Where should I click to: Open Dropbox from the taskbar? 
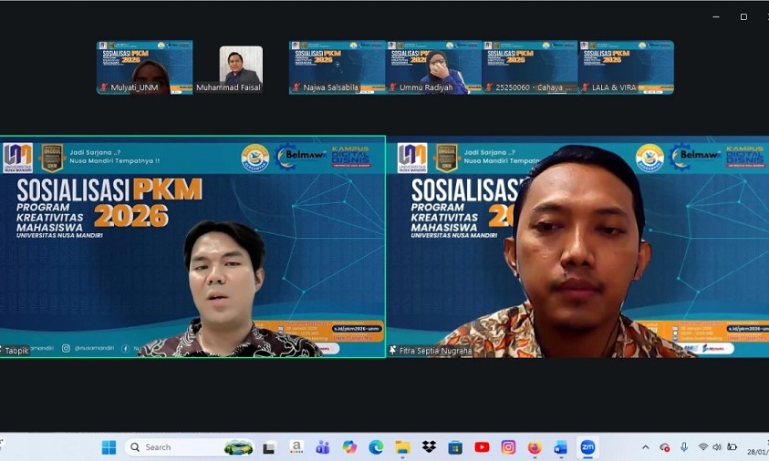click(429, 447)
